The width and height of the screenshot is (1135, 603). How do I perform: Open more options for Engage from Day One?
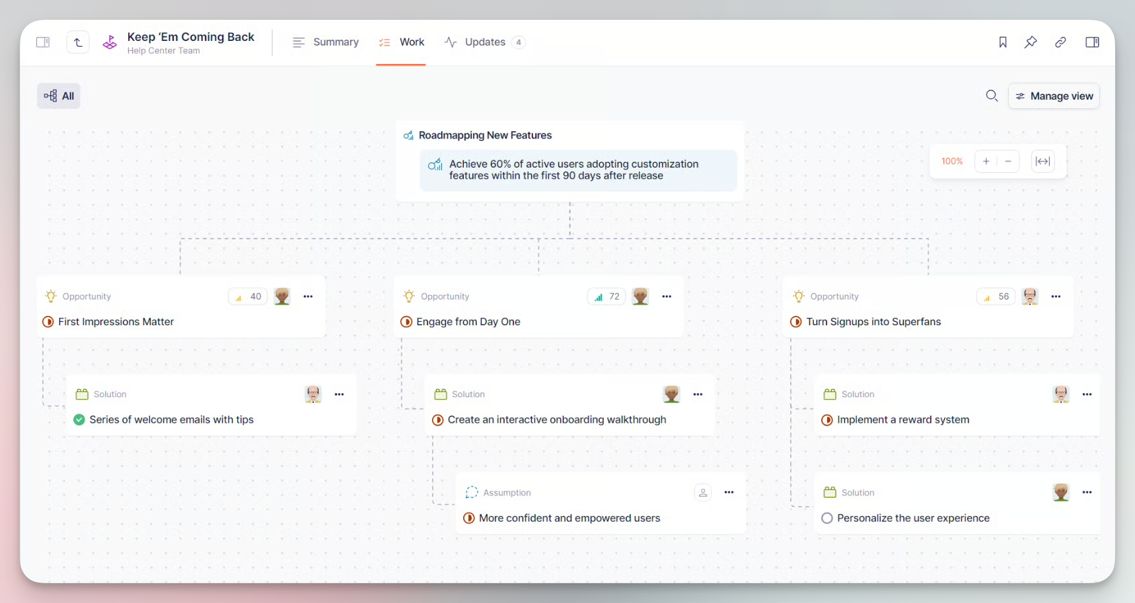coord(667,296)
